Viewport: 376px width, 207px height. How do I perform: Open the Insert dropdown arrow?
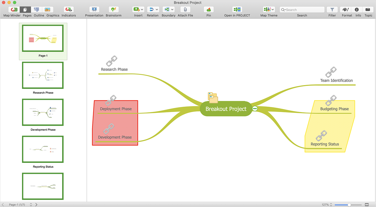click(x=142, y=10)
